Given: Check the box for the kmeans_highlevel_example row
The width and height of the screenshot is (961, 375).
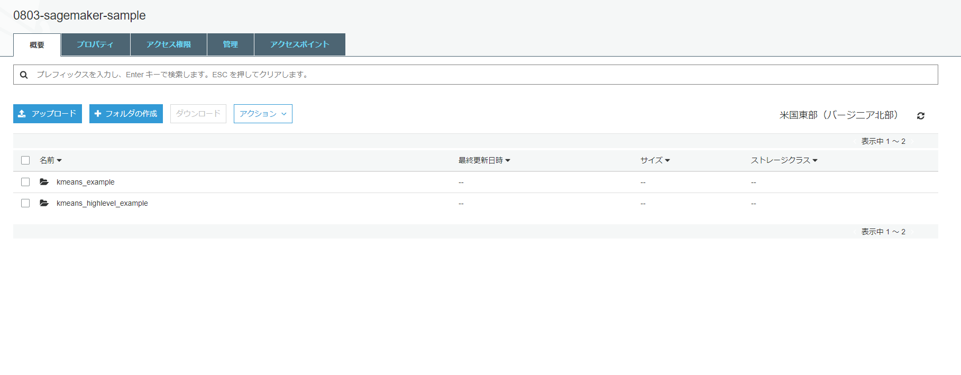Looking at the screenshot, I should click(x=25, y=203).
